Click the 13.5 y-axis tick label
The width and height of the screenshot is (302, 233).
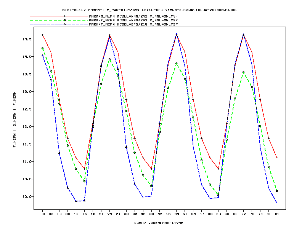point(27,74)
